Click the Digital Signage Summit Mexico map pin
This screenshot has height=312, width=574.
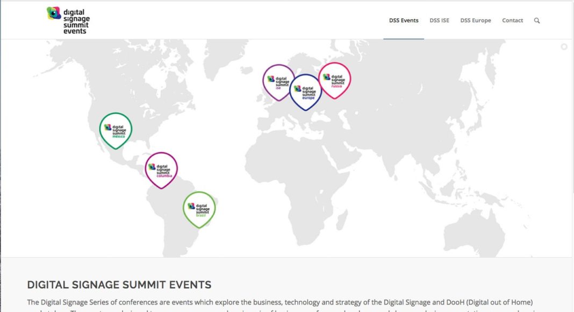coord(116,130)
